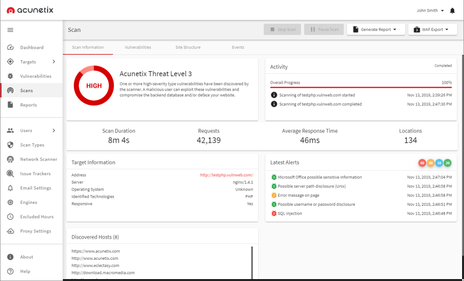Open the Generate Report dropdown
Screen dimensions: 464x281
tap(376, 29)
